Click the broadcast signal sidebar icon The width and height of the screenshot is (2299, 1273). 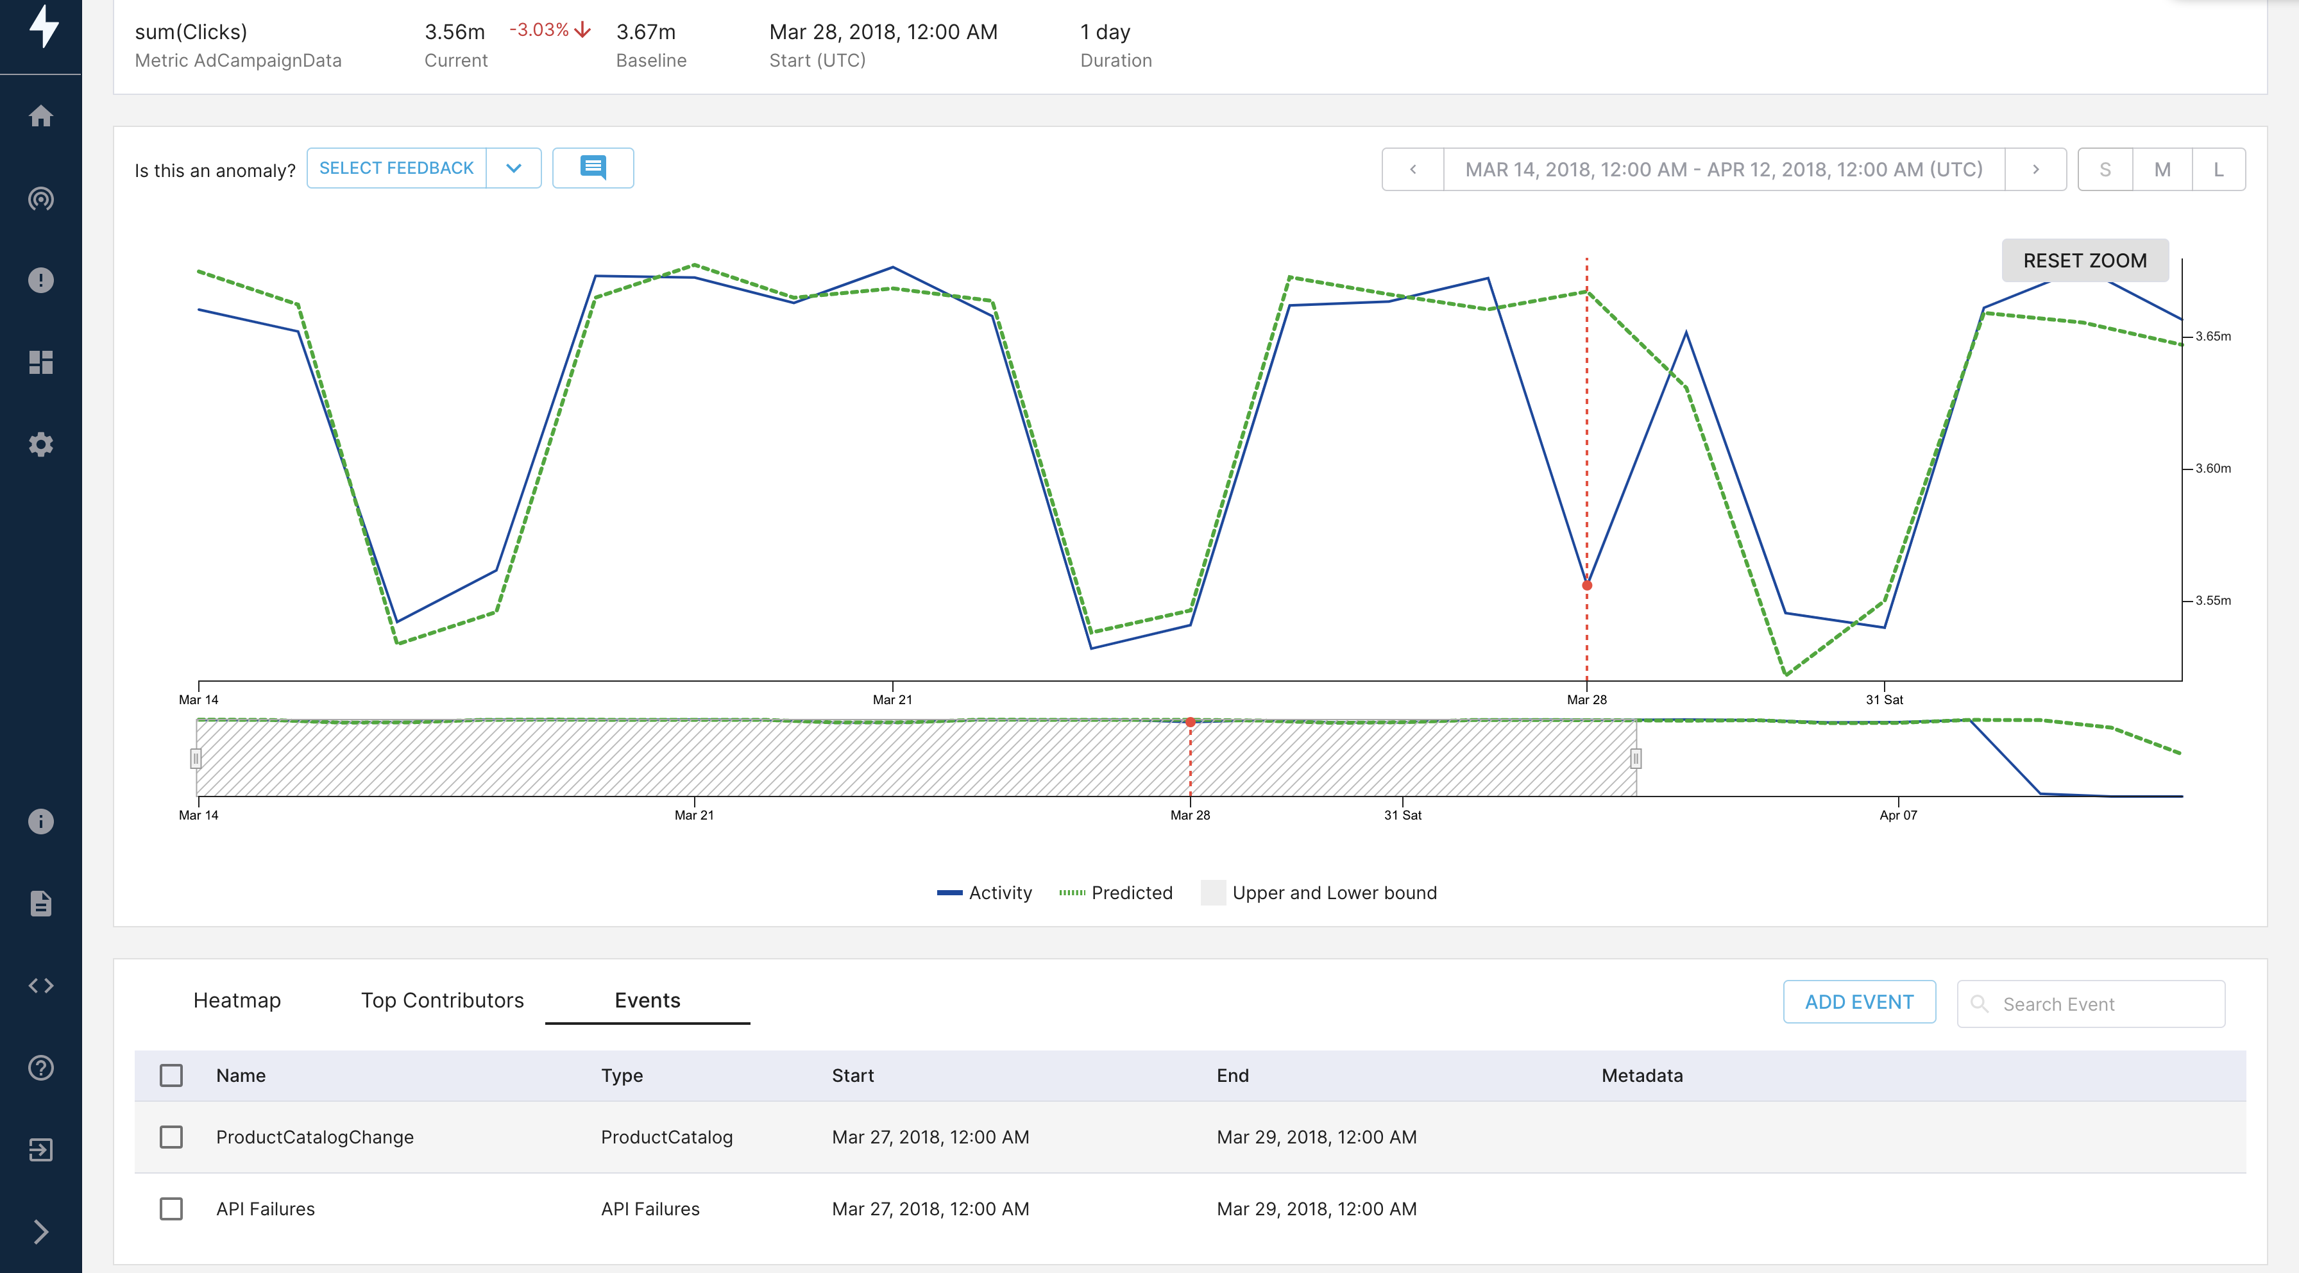pos(41,198)
